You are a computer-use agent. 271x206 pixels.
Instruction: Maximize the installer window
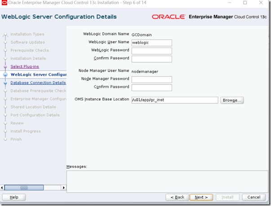[x=245, y=3]
